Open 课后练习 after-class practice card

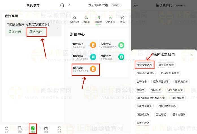pyautogui.click(x=84, y=45)
